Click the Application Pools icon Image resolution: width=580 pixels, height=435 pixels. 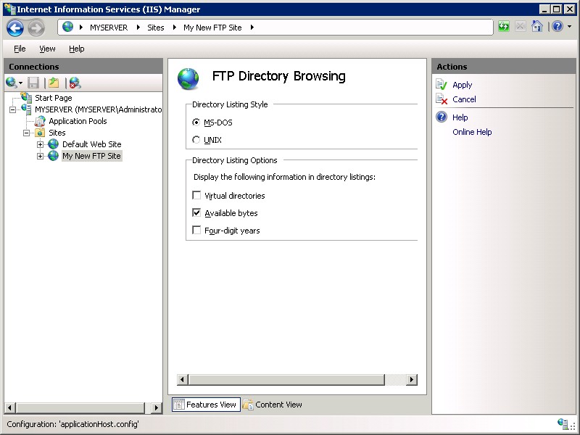(40, 121)
